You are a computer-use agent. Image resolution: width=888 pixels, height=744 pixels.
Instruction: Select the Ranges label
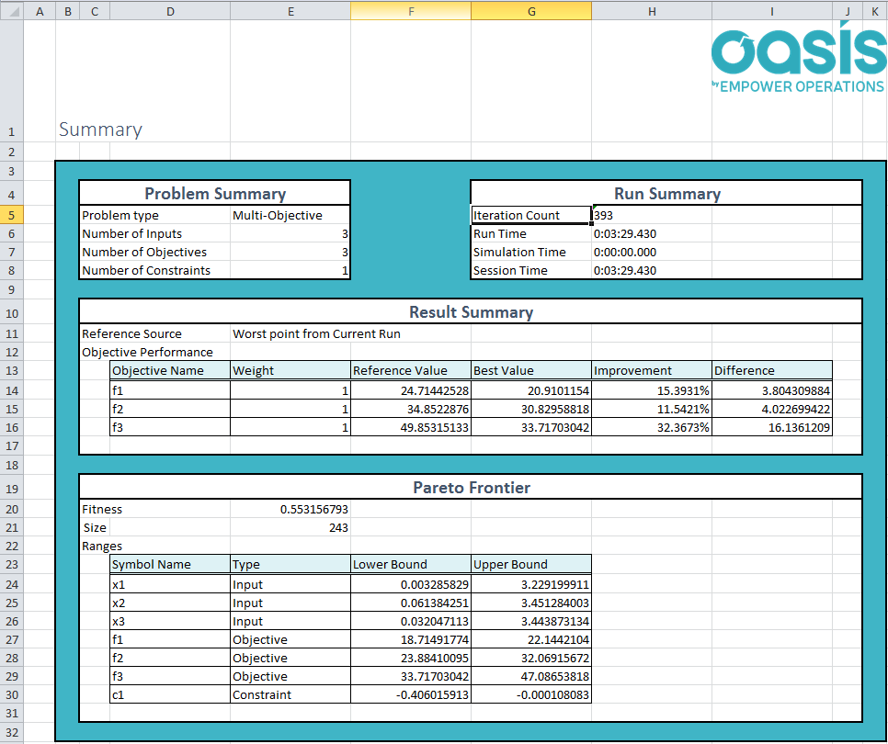(102, 546)
